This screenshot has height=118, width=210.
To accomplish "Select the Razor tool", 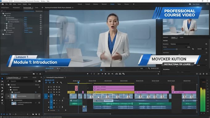I will click(2, 88).
